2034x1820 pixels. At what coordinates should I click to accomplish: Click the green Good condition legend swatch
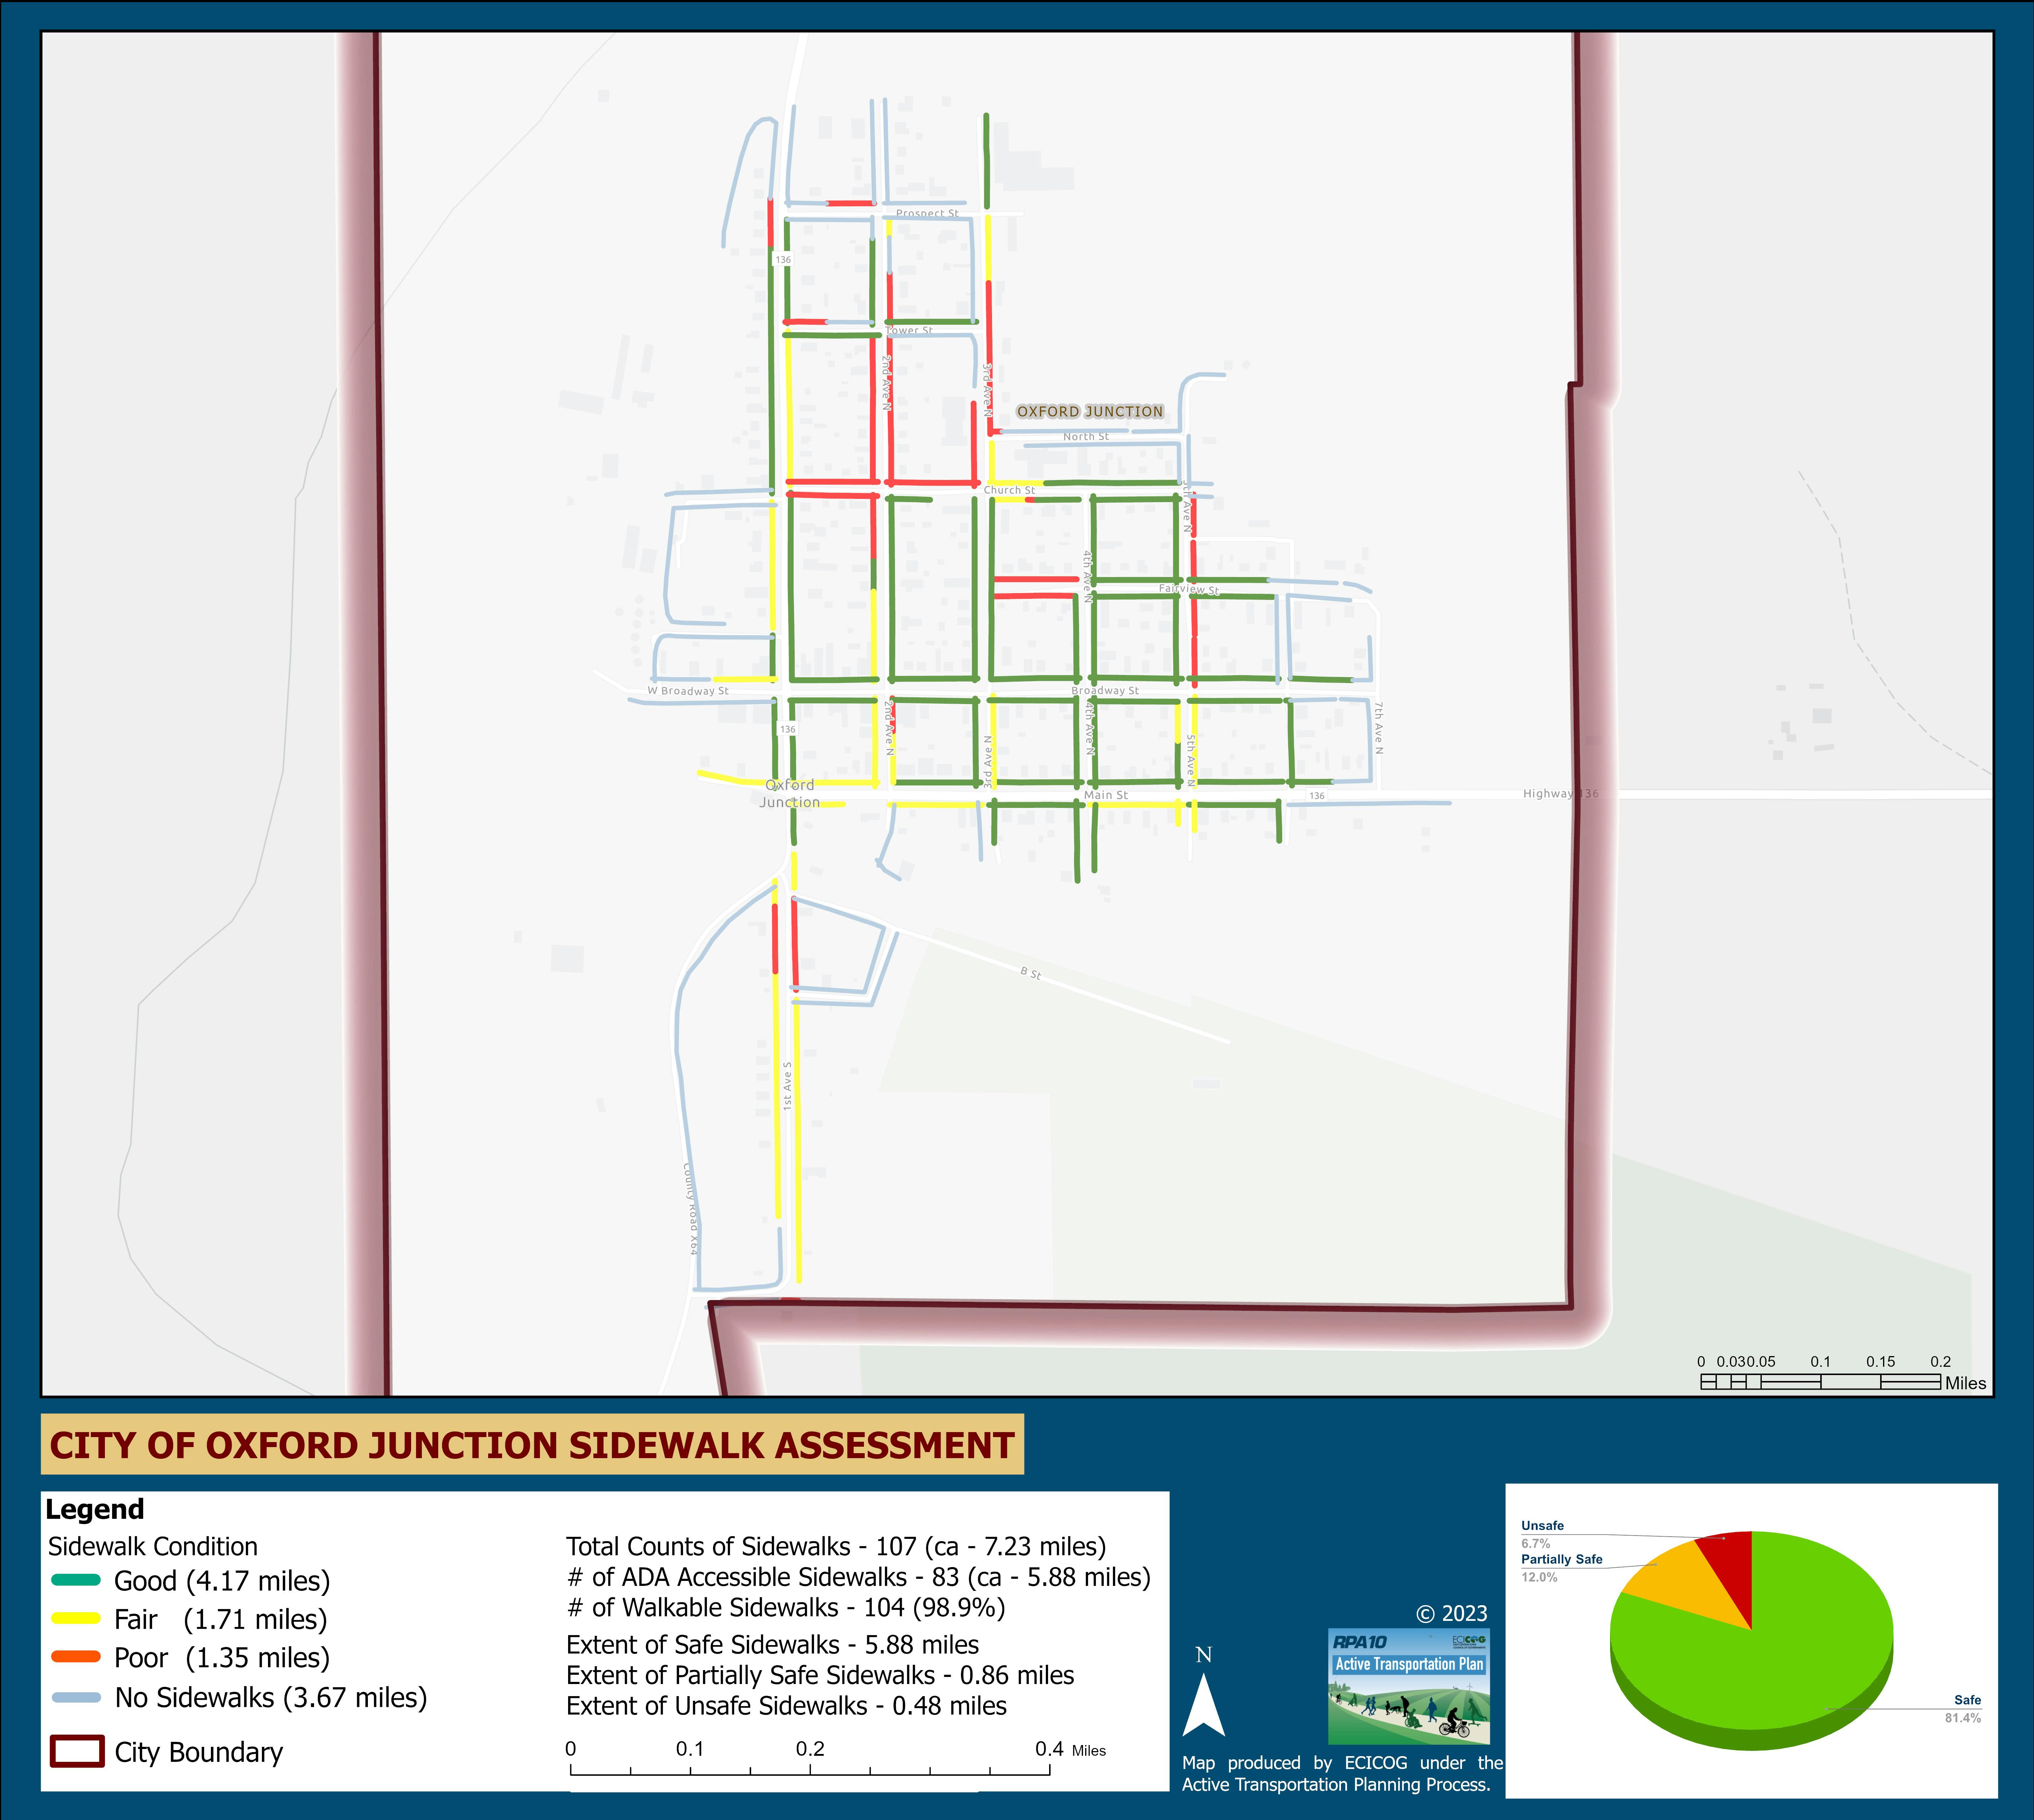pyautogui.click(x=76, y=1580)
